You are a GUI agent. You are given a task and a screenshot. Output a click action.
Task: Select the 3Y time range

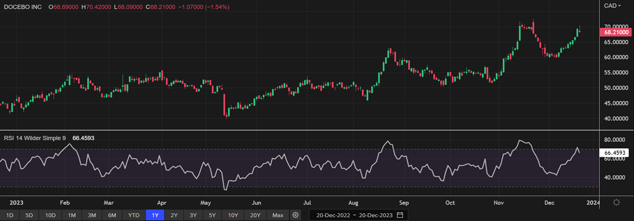[x=193, y=215]
